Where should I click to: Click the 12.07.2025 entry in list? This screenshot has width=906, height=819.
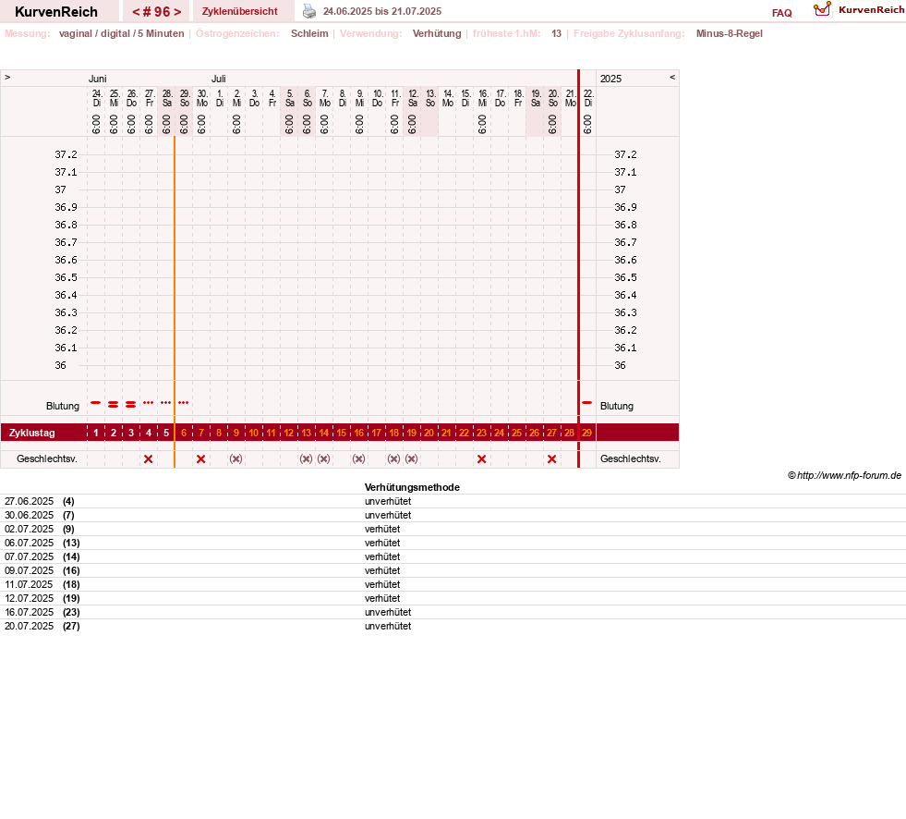click(453, 599)
